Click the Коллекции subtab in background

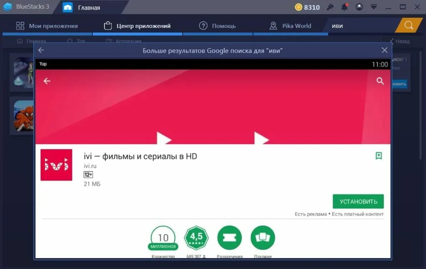pyautogui.click(x=124, y=41)
